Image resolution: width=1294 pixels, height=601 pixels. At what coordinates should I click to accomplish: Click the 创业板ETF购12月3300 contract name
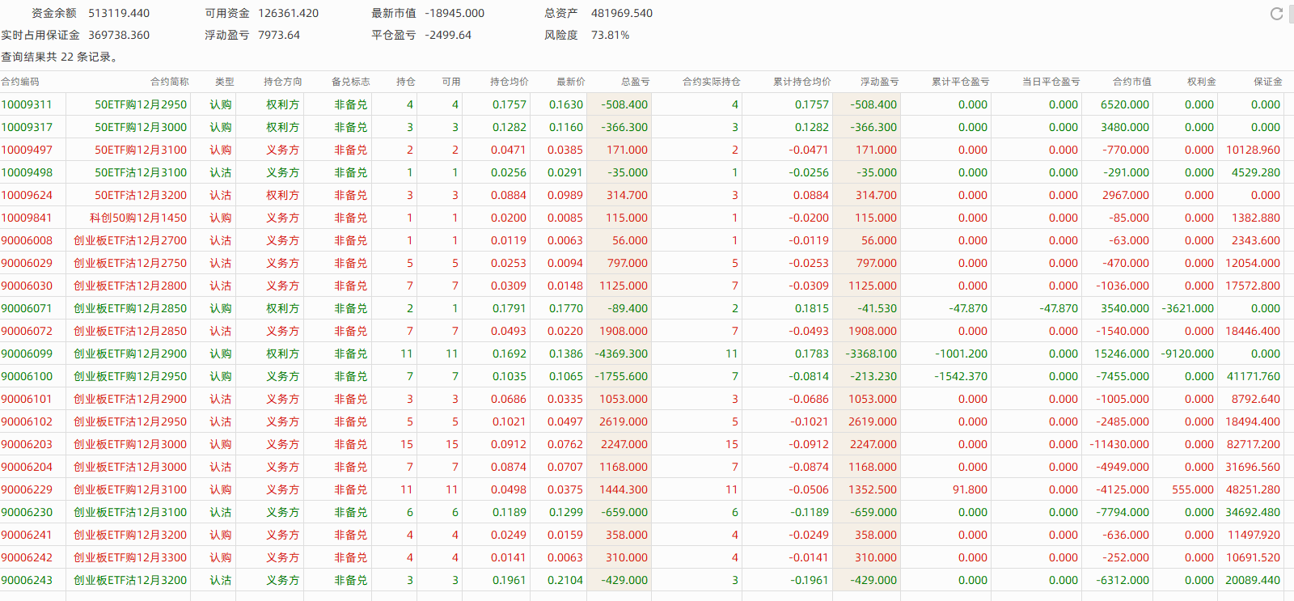pyautogui.click(x=130, y=557)
